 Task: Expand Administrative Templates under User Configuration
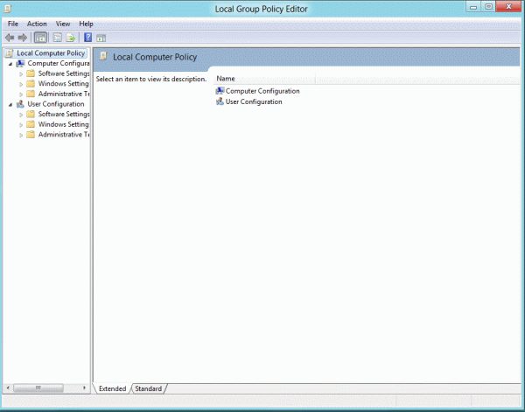pyautogui.click(x=21, y=136)
